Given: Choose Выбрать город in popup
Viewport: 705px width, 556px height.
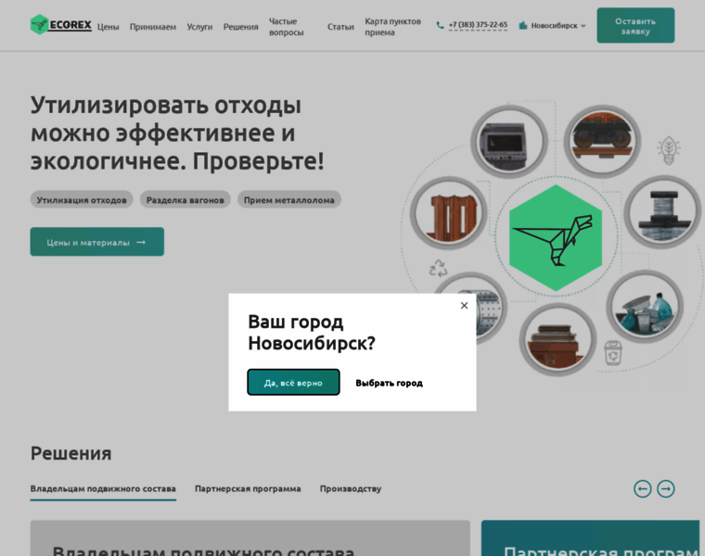Looking at the screenshot, I should pos(389,383).
